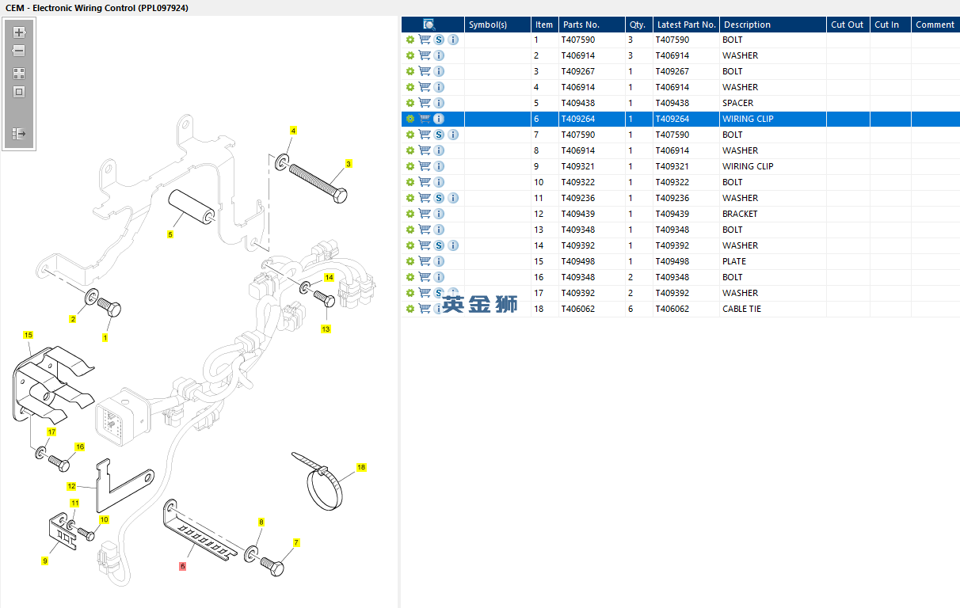The width and height of the screenshot is (960, 608).
Task: Click the single-square fit view icon
Action: (19, 92)
